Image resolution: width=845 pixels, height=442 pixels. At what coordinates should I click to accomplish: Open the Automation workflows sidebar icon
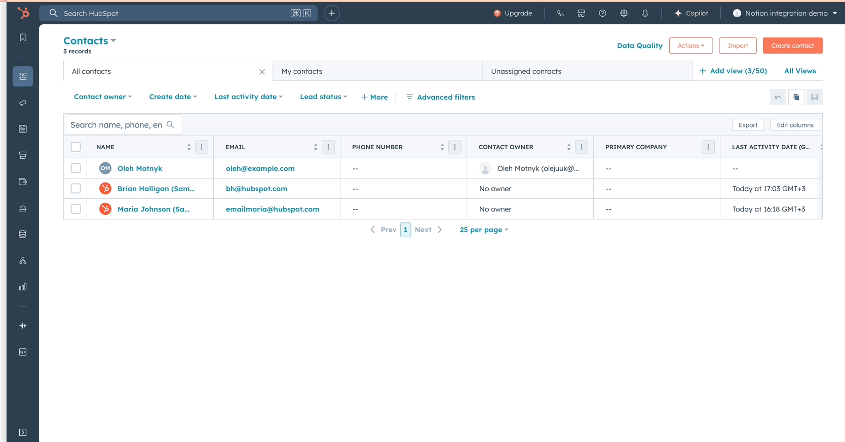point(23,260)
